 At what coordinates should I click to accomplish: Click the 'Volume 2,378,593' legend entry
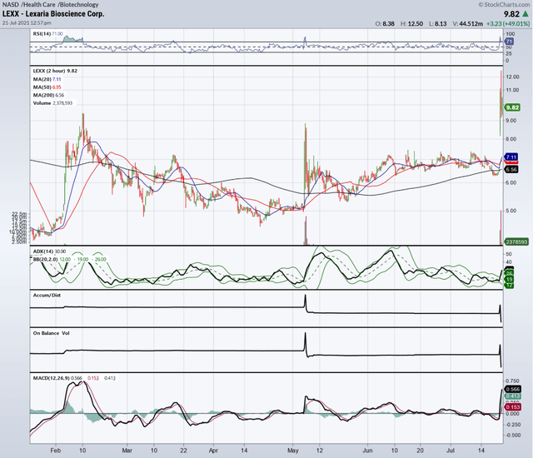pos(52,103)
